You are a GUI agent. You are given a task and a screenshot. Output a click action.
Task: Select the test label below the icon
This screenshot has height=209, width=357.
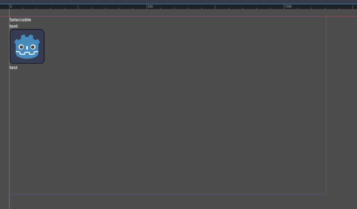[x=14, y=68]
